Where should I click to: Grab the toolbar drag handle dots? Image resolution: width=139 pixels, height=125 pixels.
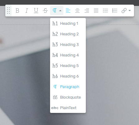click(8, 11)
